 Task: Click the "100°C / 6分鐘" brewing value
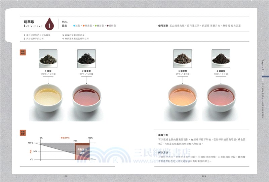(48, 74)
